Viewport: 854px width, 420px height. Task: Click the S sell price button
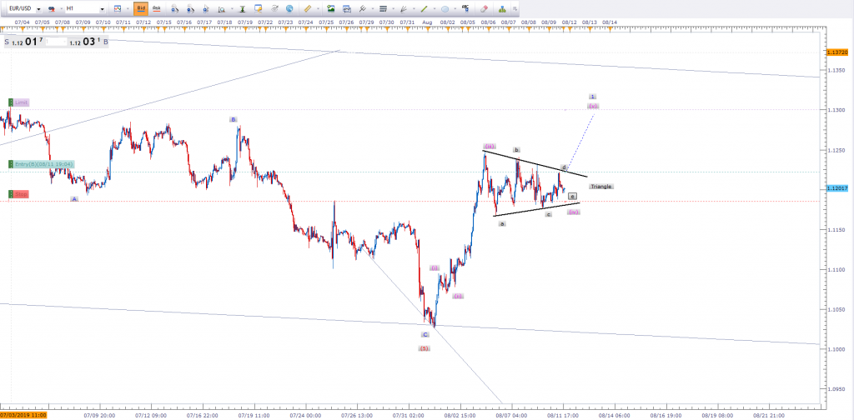(7, 40)
